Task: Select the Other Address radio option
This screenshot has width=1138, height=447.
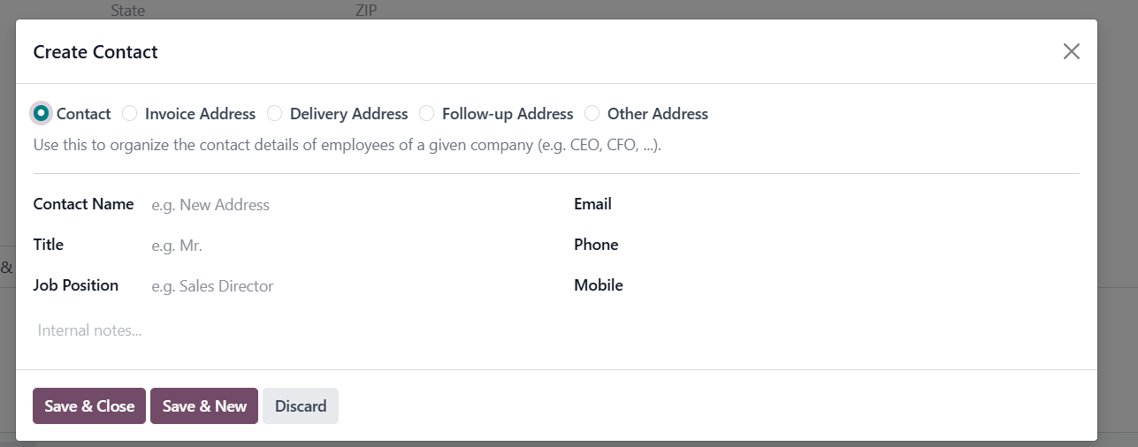Action: click(x=592, y=113)
